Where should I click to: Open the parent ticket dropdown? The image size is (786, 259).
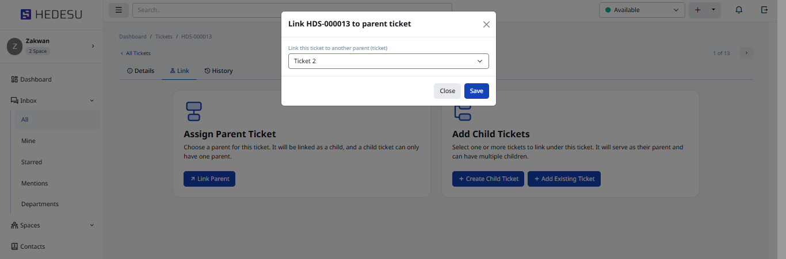click(388, 61)
